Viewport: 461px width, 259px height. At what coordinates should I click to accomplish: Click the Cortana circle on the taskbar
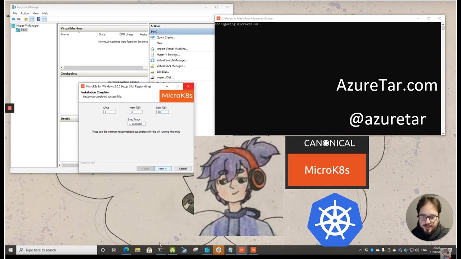pos(103,250)
